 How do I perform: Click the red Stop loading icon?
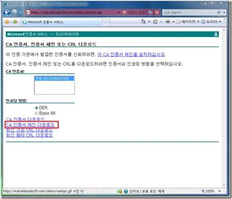coord(157,12)
